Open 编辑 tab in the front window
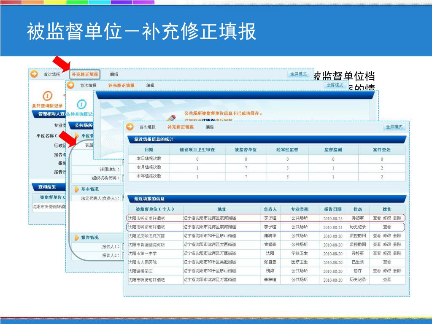The image size is (432, 324). 210,127
